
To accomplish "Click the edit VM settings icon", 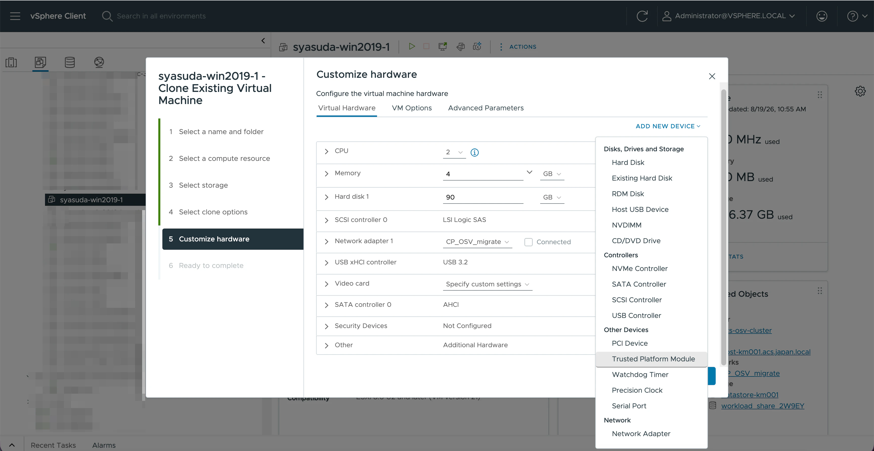I will coord(461,46).
